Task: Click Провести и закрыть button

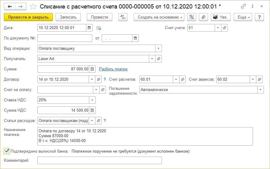Action: tap(29, 17)
